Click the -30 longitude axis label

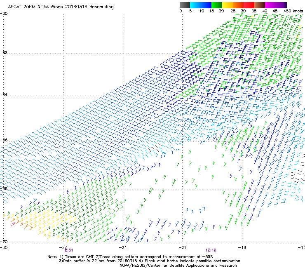[3, 247]
